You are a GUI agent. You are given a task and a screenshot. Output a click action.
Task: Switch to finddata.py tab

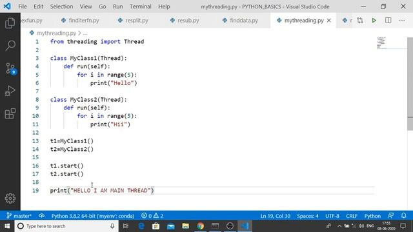(240, 20)
